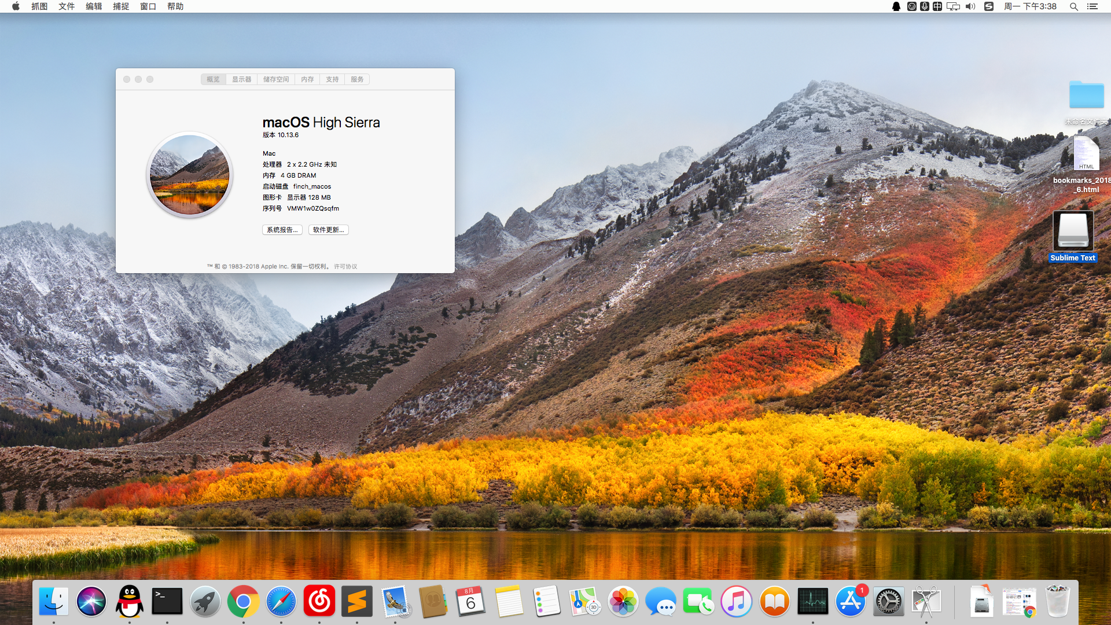Open System Preferences gear icon
This screenshot has height=625, width=1111.
point(888,602)
